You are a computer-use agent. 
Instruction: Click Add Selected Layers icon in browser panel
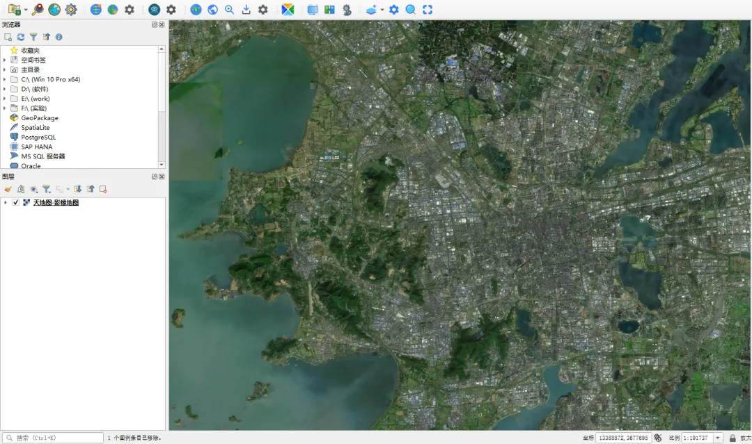pyautogui.click(x=8, y=37)
